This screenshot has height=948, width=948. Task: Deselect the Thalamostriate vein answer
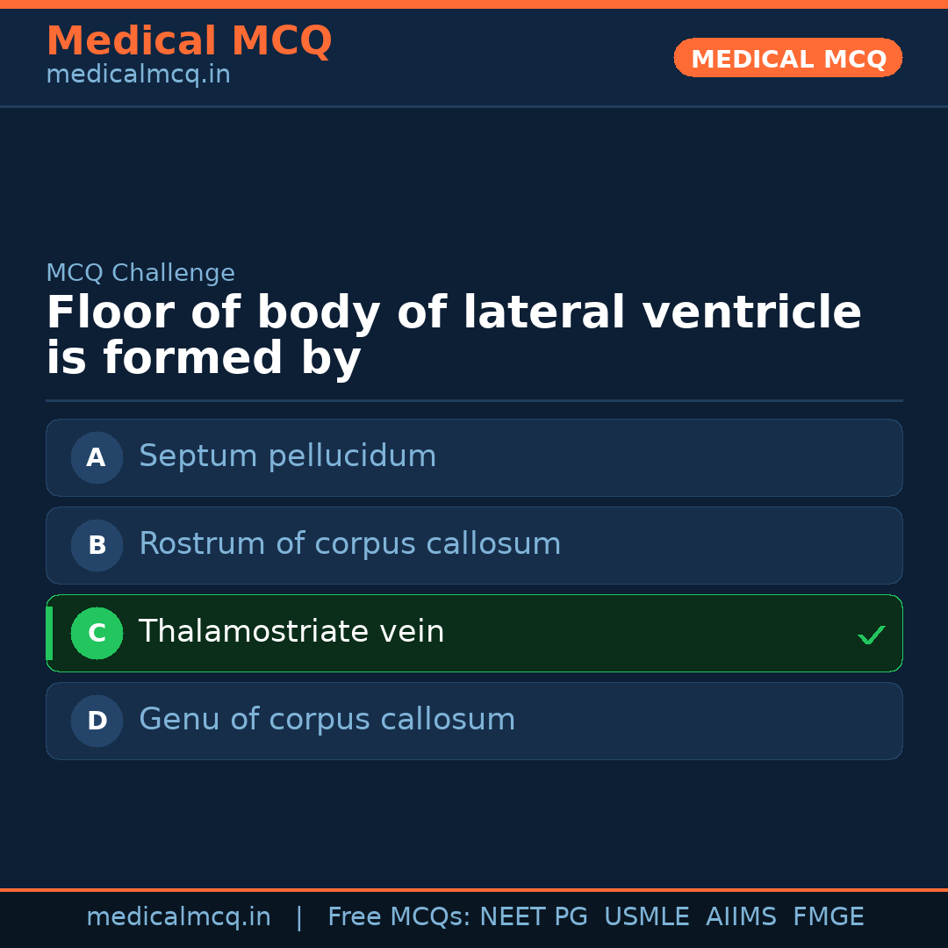click(x=474, y=633)
